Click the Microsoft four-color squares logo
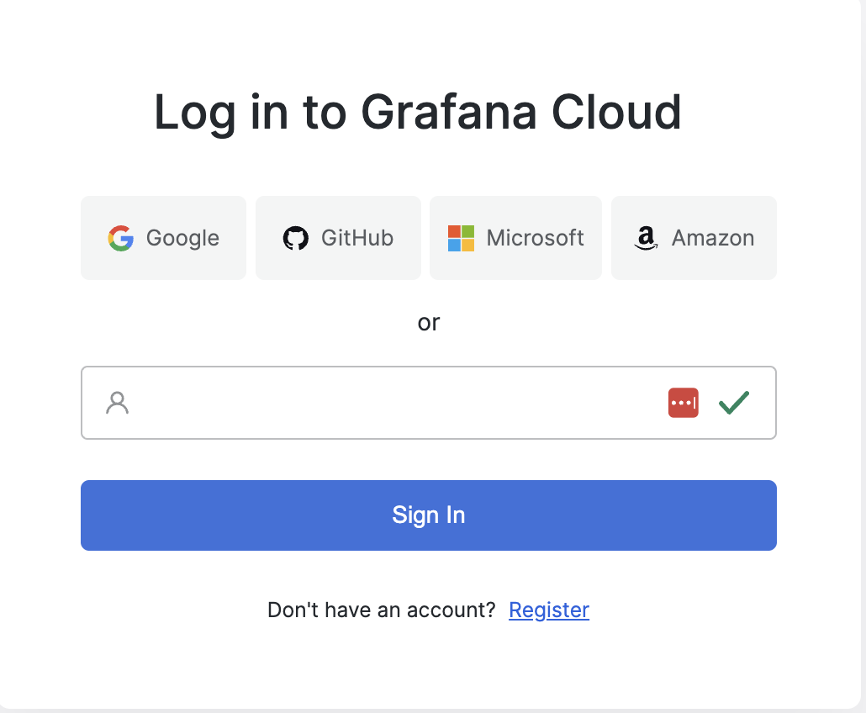 pos(461,238)
